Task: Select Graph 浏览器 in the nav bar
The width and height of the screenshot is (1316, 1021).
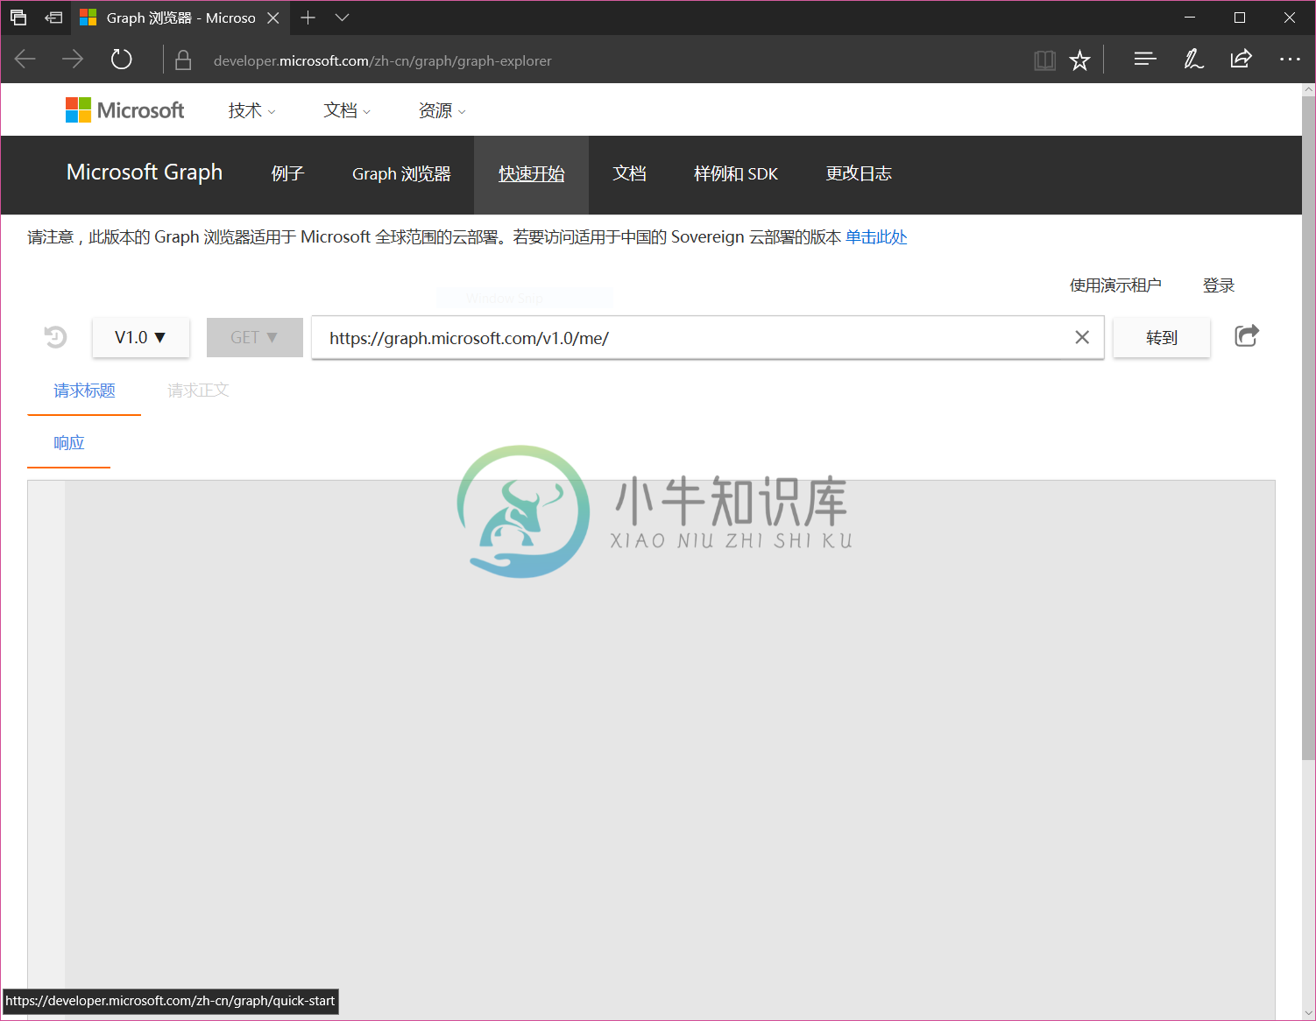Action: pyautogui.click(x=401, y=173)
